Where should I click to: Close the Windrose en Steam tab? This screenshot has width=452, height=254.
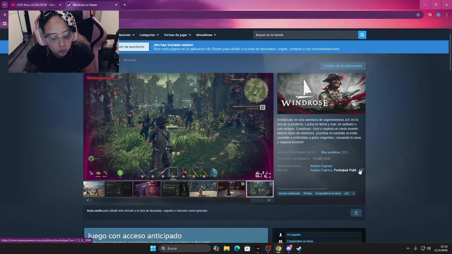click(116, 5)
